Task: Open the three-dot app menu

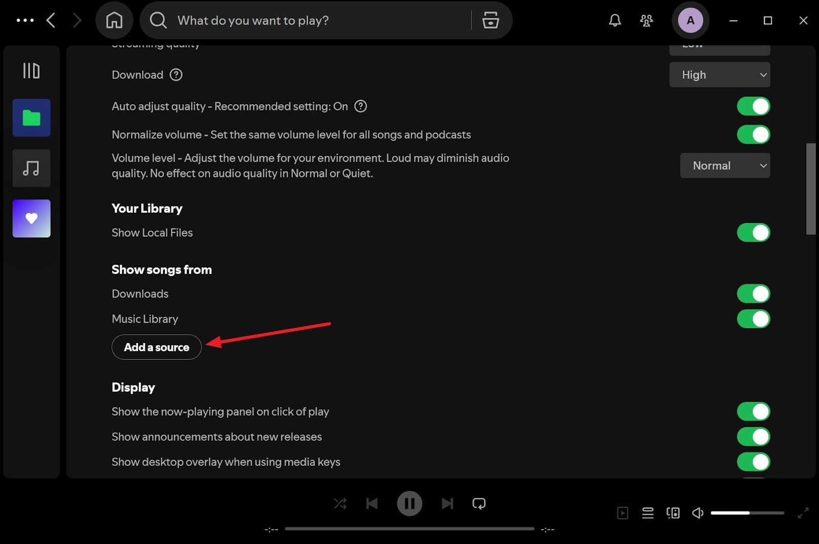Action: click(x=25, y=20)
